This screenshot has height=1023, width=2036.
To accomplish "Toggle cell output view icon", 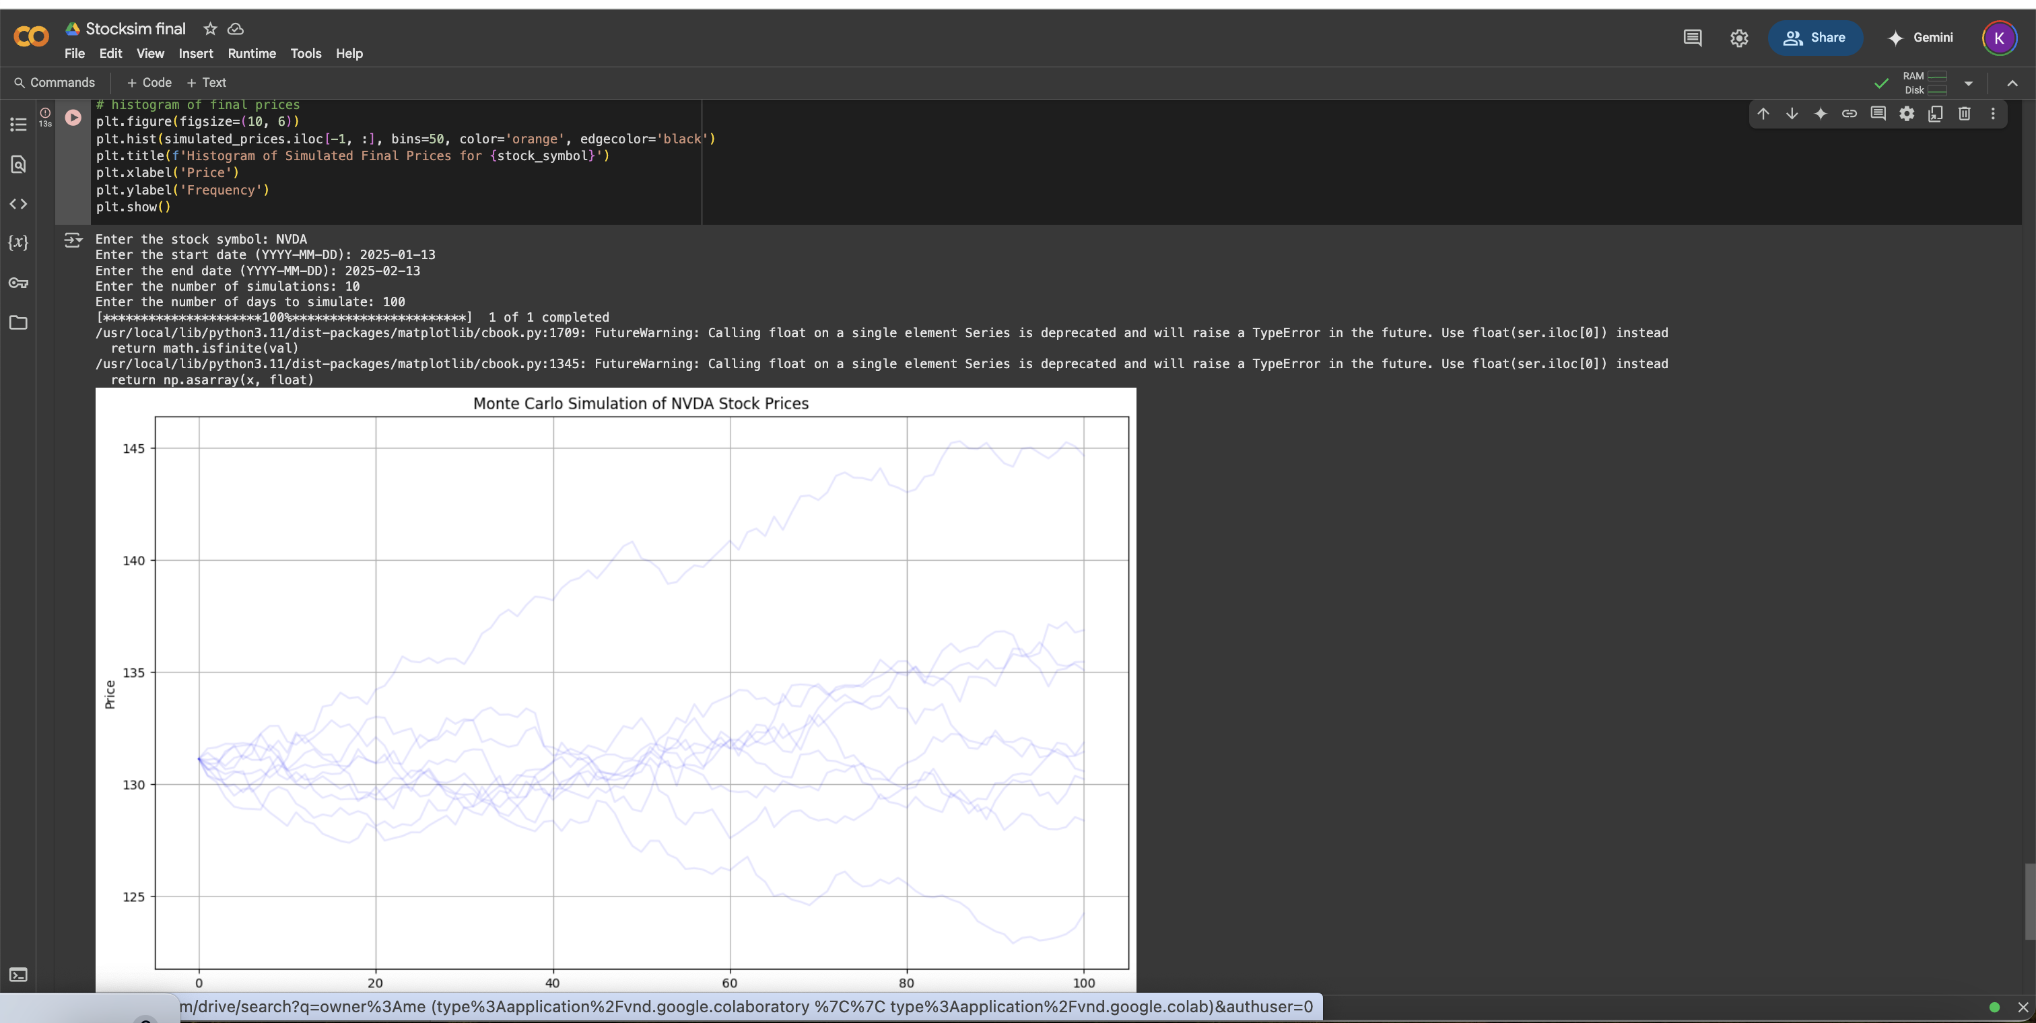I will [73, 240].
